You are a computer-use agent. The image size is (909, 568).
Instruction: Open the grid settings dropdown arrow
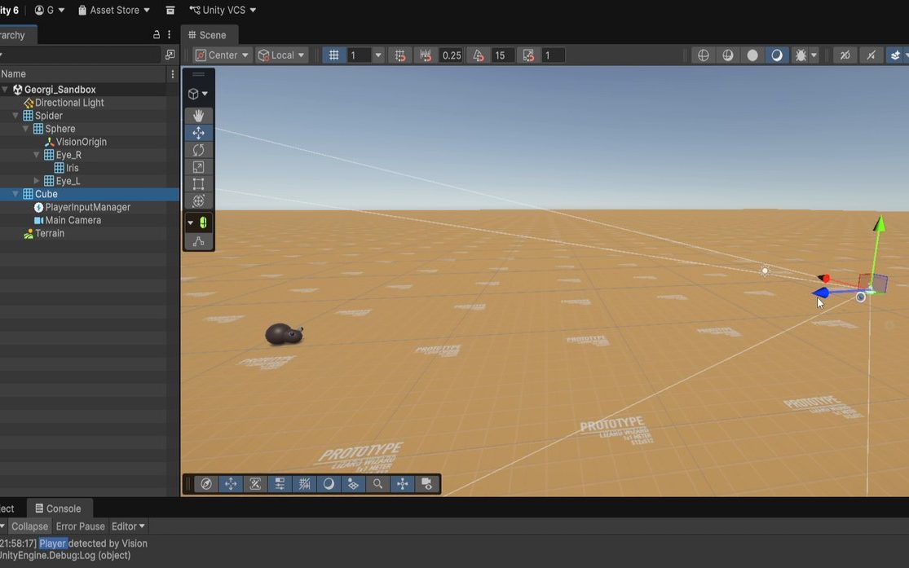(378, 55)
